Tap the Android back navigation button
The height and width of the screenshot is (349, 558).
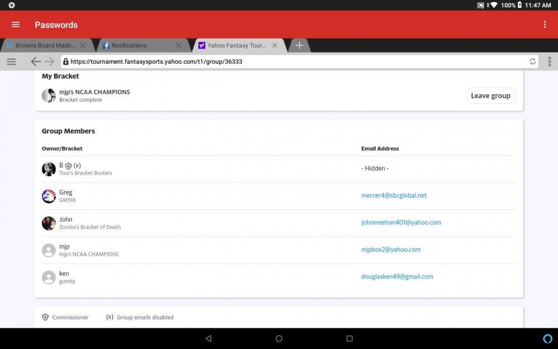209,338
